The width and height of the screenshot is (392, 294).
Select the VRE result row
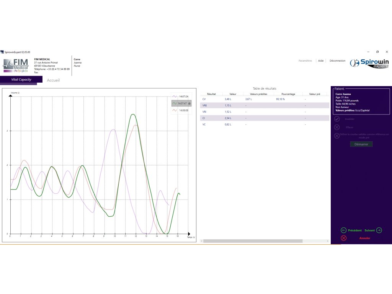coord(265,106)
